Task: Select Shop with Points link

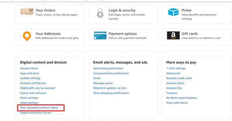Action: 177,103
